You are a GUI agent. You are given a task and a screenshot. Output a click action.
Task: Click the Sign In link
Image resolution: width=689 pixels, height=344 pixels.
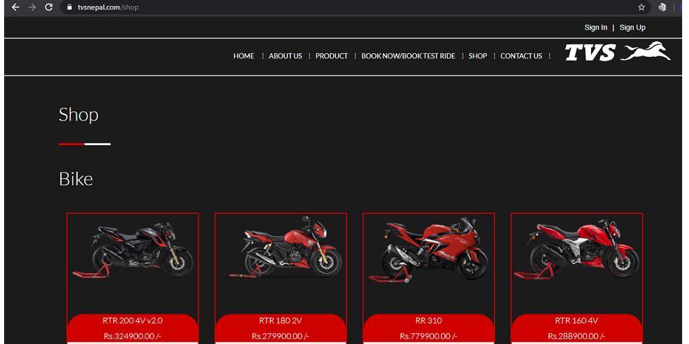pyautogui.click(x=595, y=28)
